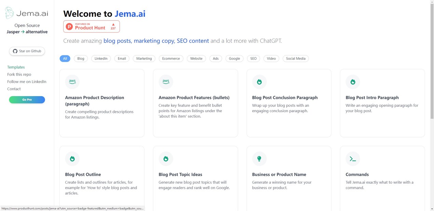Click the scrollbar up arrow
434x211 pixels.
432,2
